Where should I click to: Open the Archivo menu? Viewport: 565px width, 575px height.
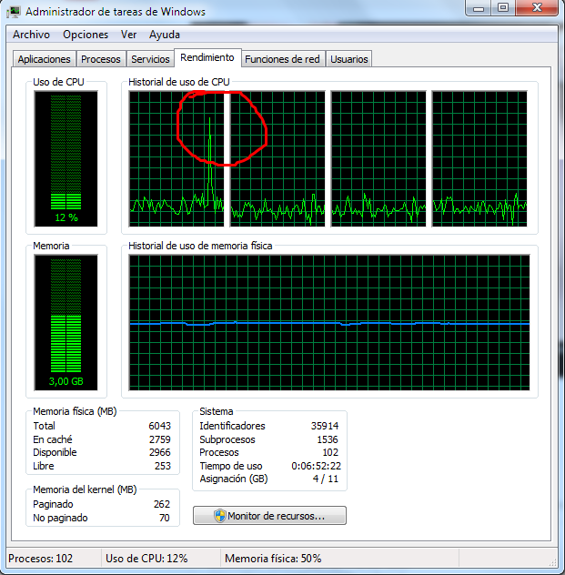pyautogui.click(x=31, y=35)
